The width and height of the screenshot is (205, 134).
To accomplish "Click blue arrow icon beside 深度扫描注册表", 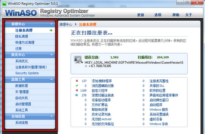I will click(77, 95).
